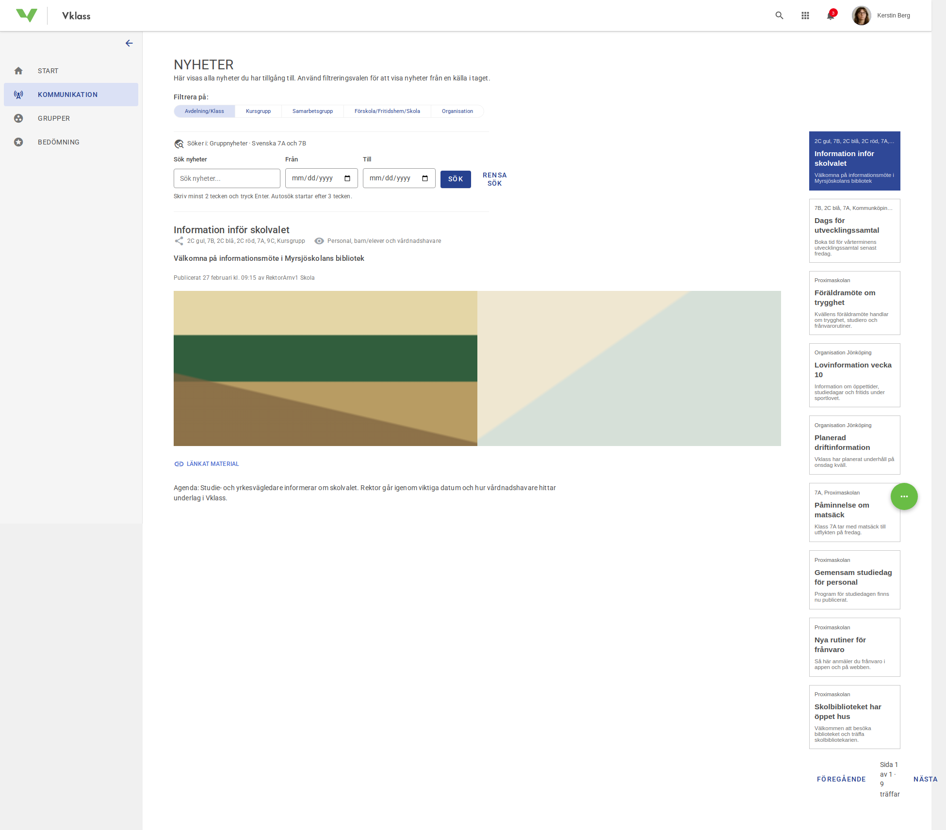Collapse the sidebar with back arrow

[x=129, y=43]
